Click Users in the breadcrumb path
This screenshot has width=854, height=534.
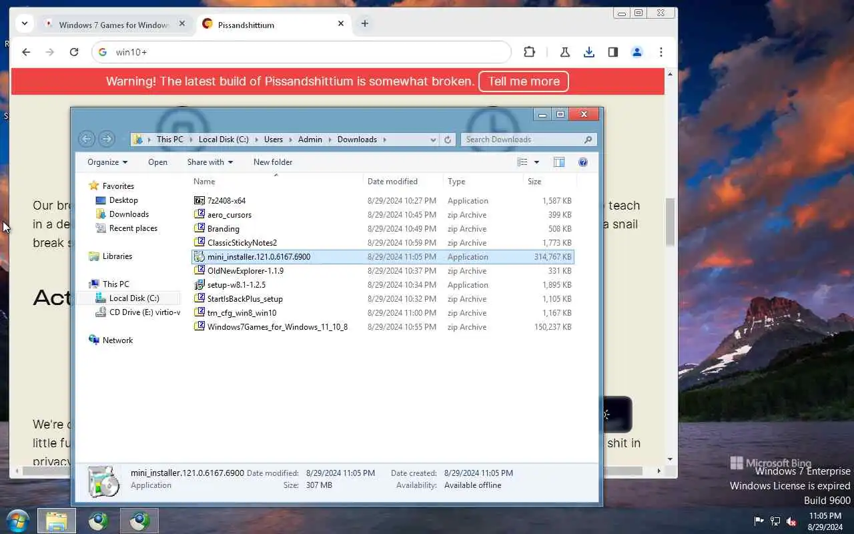coord(274,140)
